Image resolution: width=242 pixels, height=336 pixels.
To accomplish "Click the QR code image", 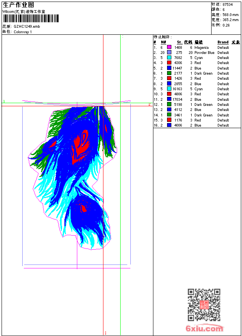I will tap(204, 305).
